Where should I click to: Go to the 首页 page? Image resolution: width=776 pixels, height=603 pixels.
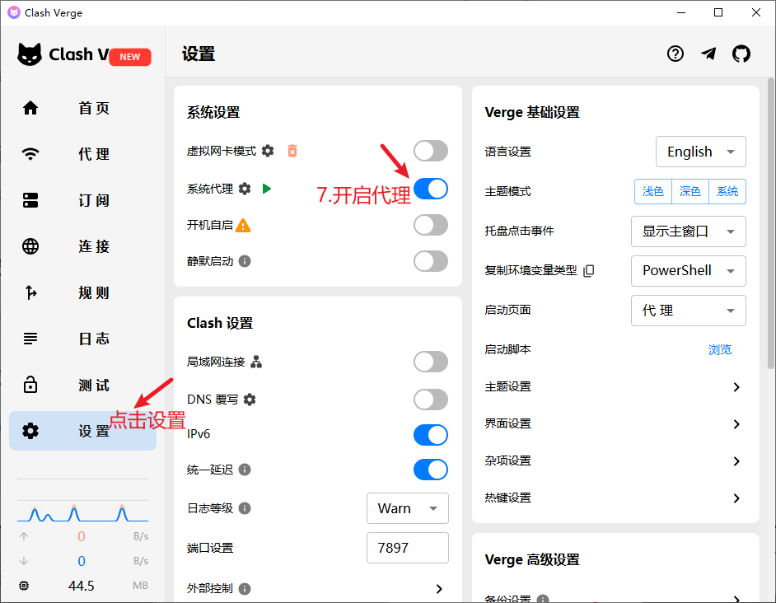(82, 108)
